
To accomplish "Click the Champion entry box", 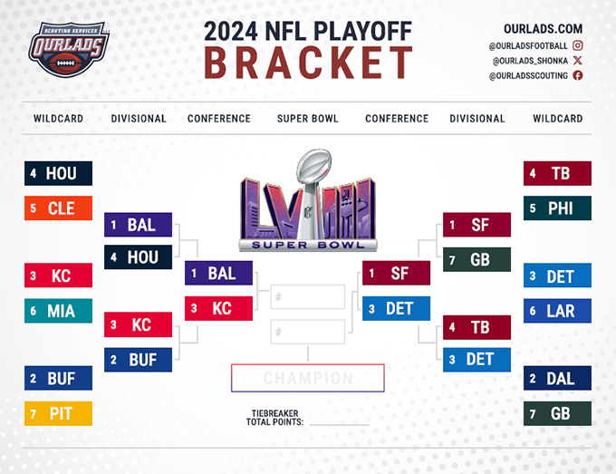I will coord(308,378).
